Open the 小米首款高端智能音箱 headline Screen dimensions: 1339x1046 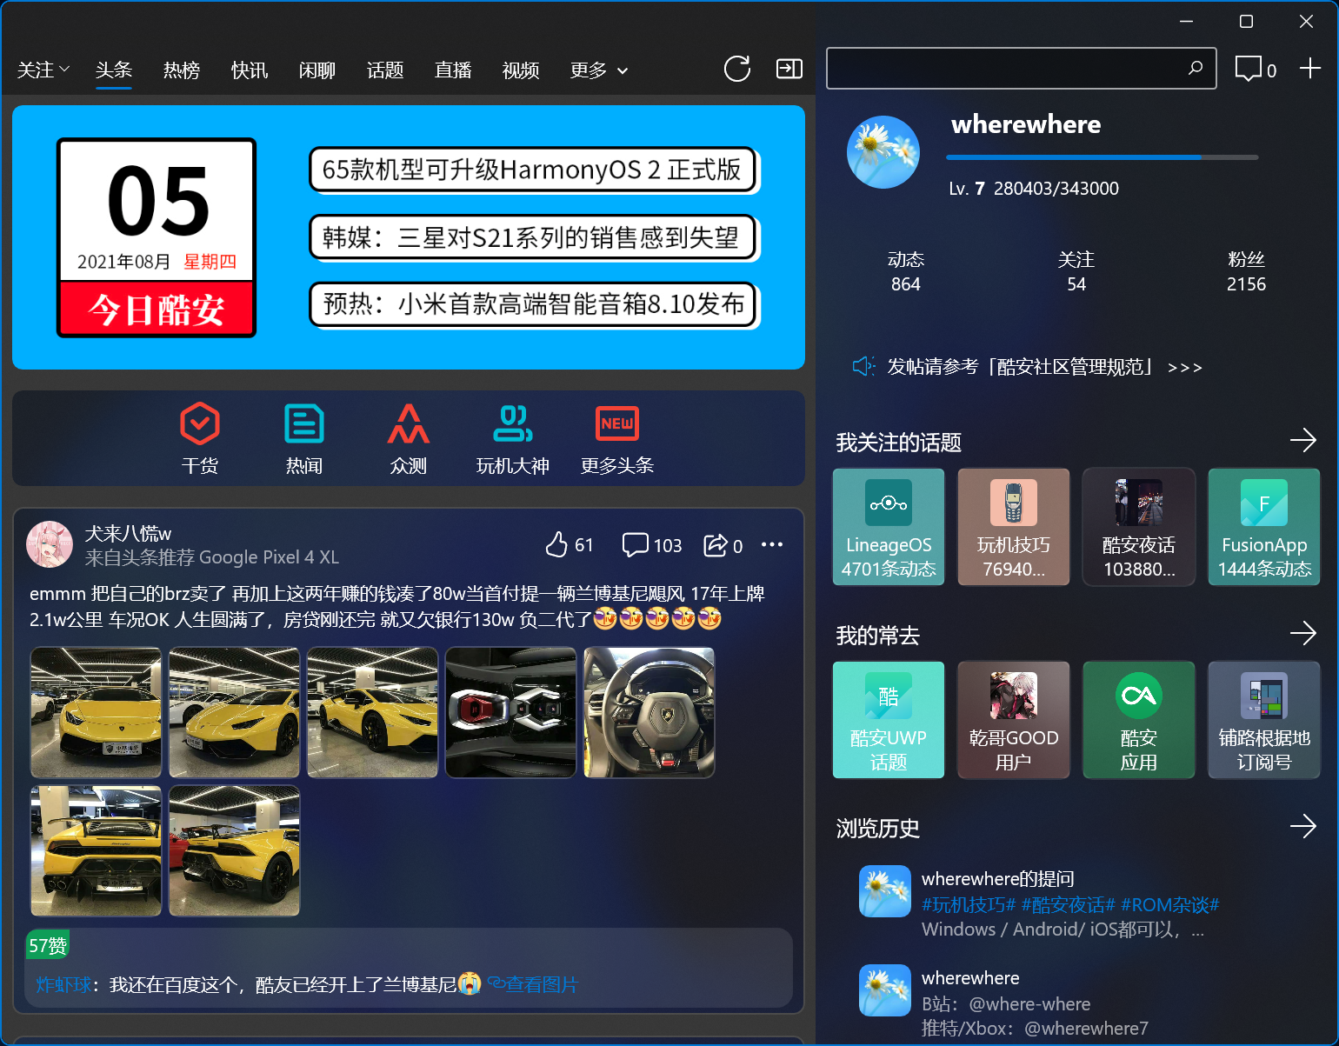(x=533, y=304)
